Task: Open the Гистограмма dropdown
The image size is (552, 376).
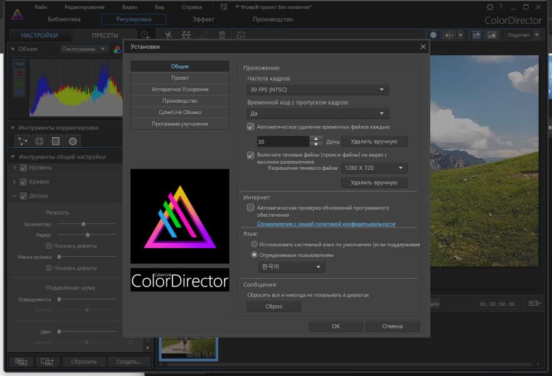Action: [83, 50]
